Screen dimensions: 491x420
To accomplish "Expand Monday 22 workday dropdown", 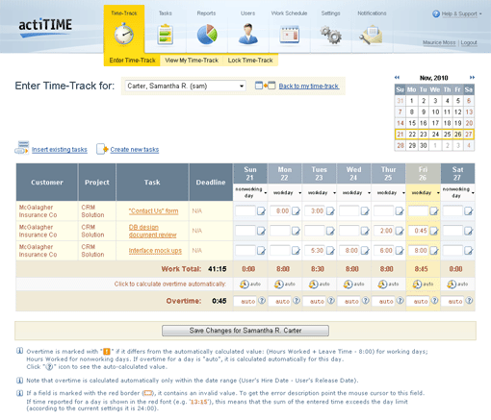I will [x=299, y=193].
